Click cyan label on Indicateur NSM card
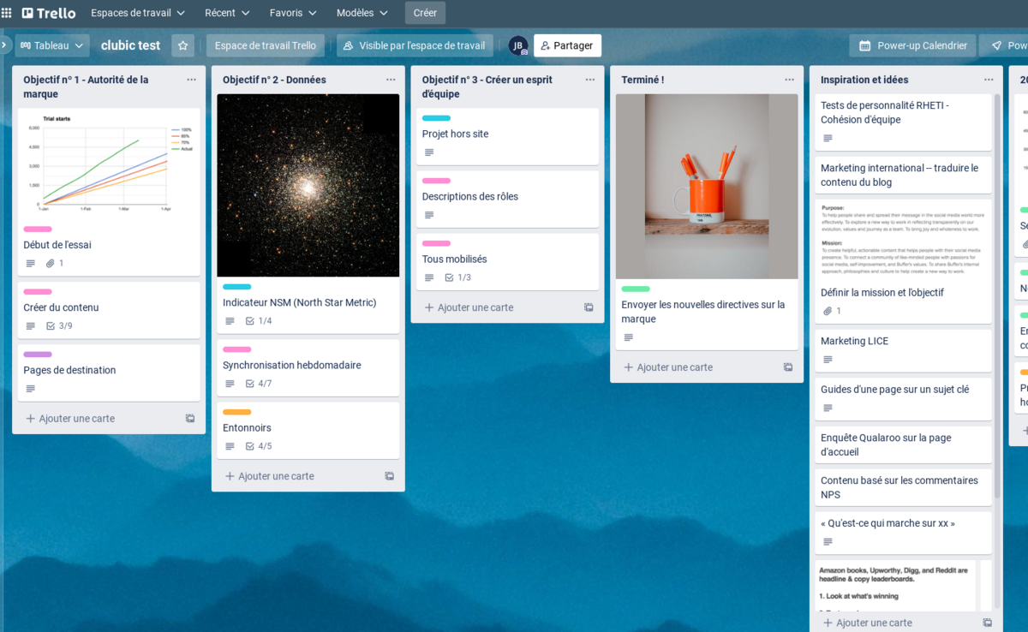This screenshot has width=1028, height=632. click(x=237, y=287)
